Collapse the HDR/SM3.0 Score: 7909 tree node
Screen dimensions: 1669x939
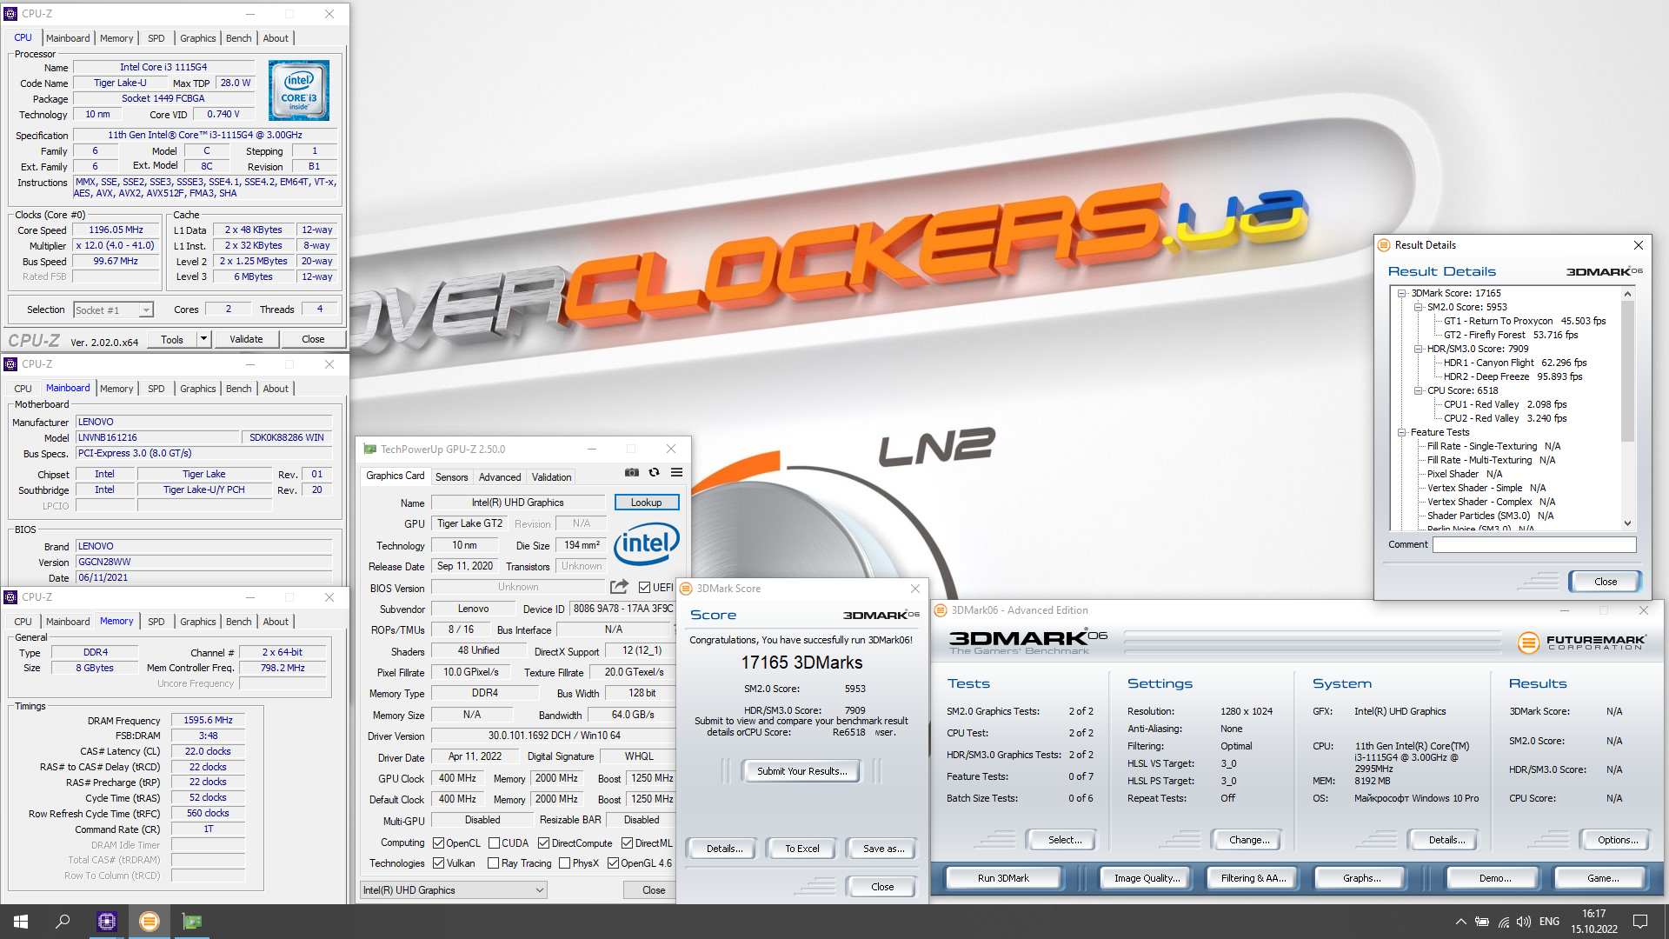1418,350
